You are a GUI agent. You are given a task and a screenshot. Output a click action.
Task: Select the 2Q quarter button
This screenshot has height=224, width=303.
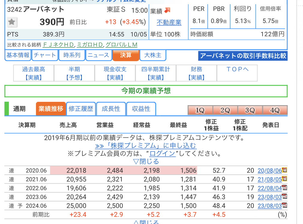[225, 110]
